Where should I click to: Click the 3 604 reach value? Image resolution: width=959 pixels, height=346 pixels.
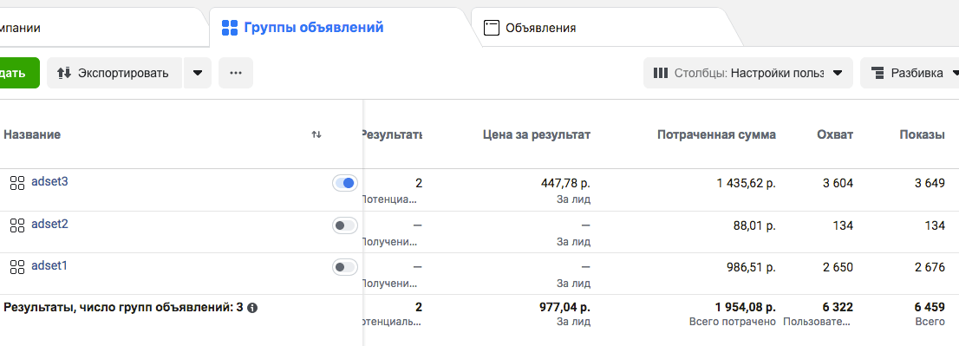tap(838, 183)
